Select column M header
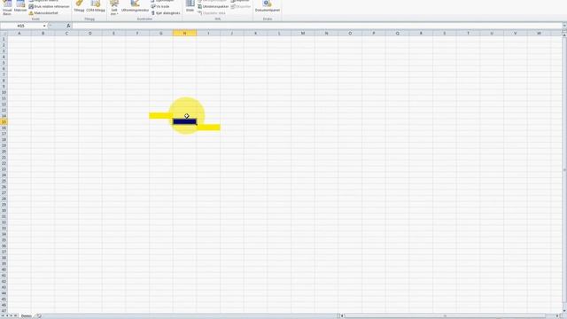This screenshot has height=319, width=567. pyautogui.click(x=303, y=34)
